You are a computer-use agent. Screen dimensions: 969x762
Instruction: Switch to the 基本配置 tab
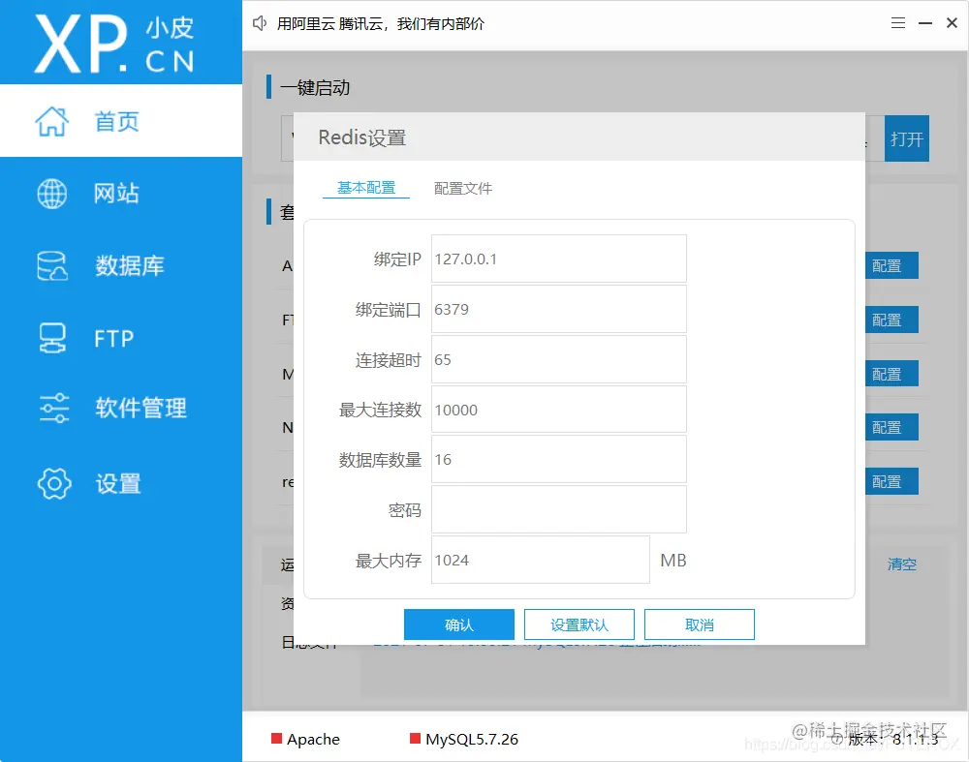tap(366, 188)
